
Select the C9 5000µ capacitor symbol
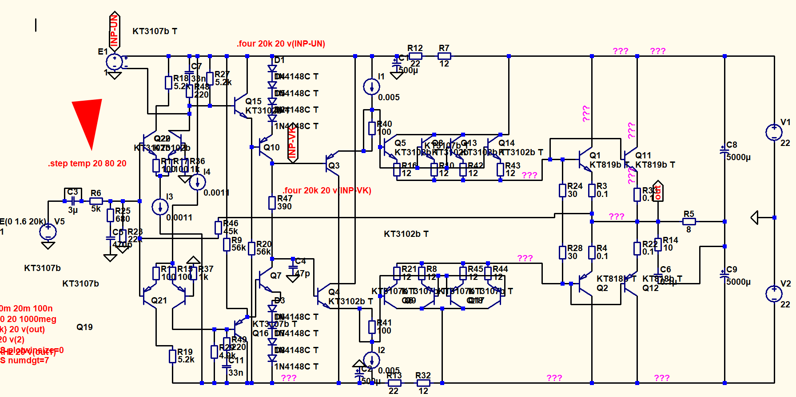pyautogui.click(x=724, y=275)
